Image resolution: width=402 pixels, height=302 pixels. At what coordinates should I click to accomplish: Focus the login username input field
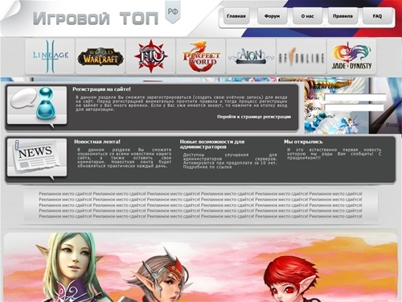355,97
